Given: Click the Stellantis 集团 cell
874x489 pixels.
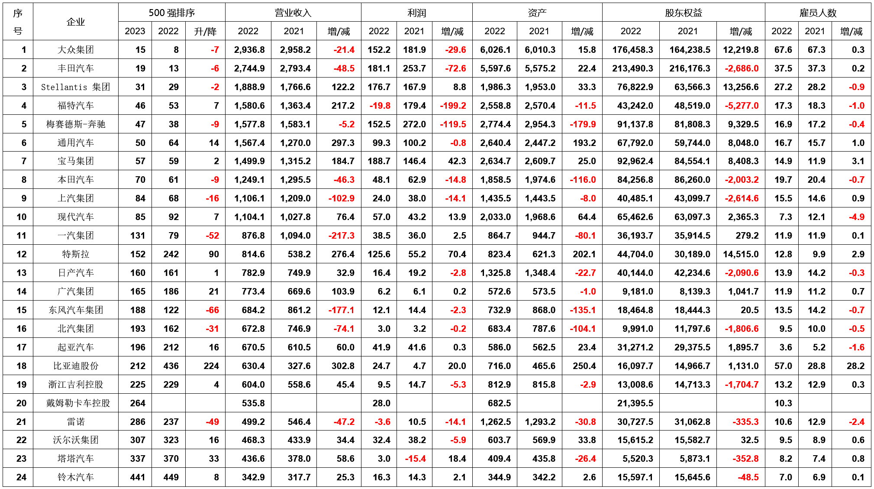Looking at the screenshot, I should tap(76, 87).
